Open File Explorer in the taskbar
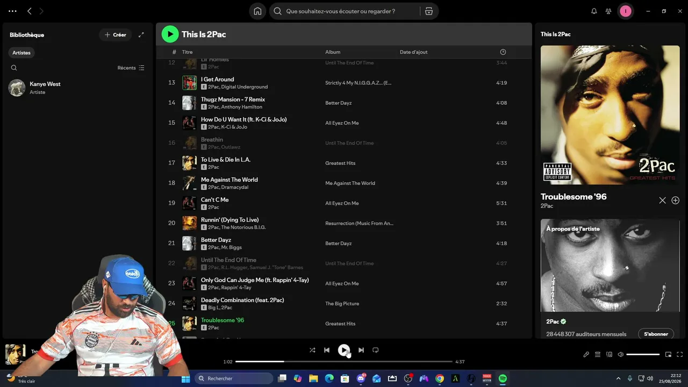This screenshot has width=688, height=387. pos(313,378)
